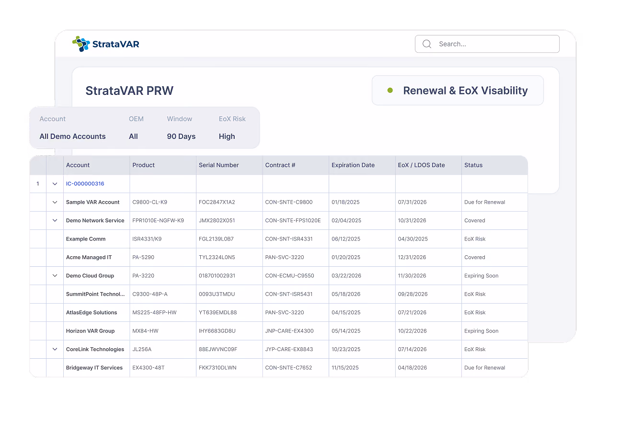
Task: Open the EoX Risk filter High
Action: click(227, 137)
